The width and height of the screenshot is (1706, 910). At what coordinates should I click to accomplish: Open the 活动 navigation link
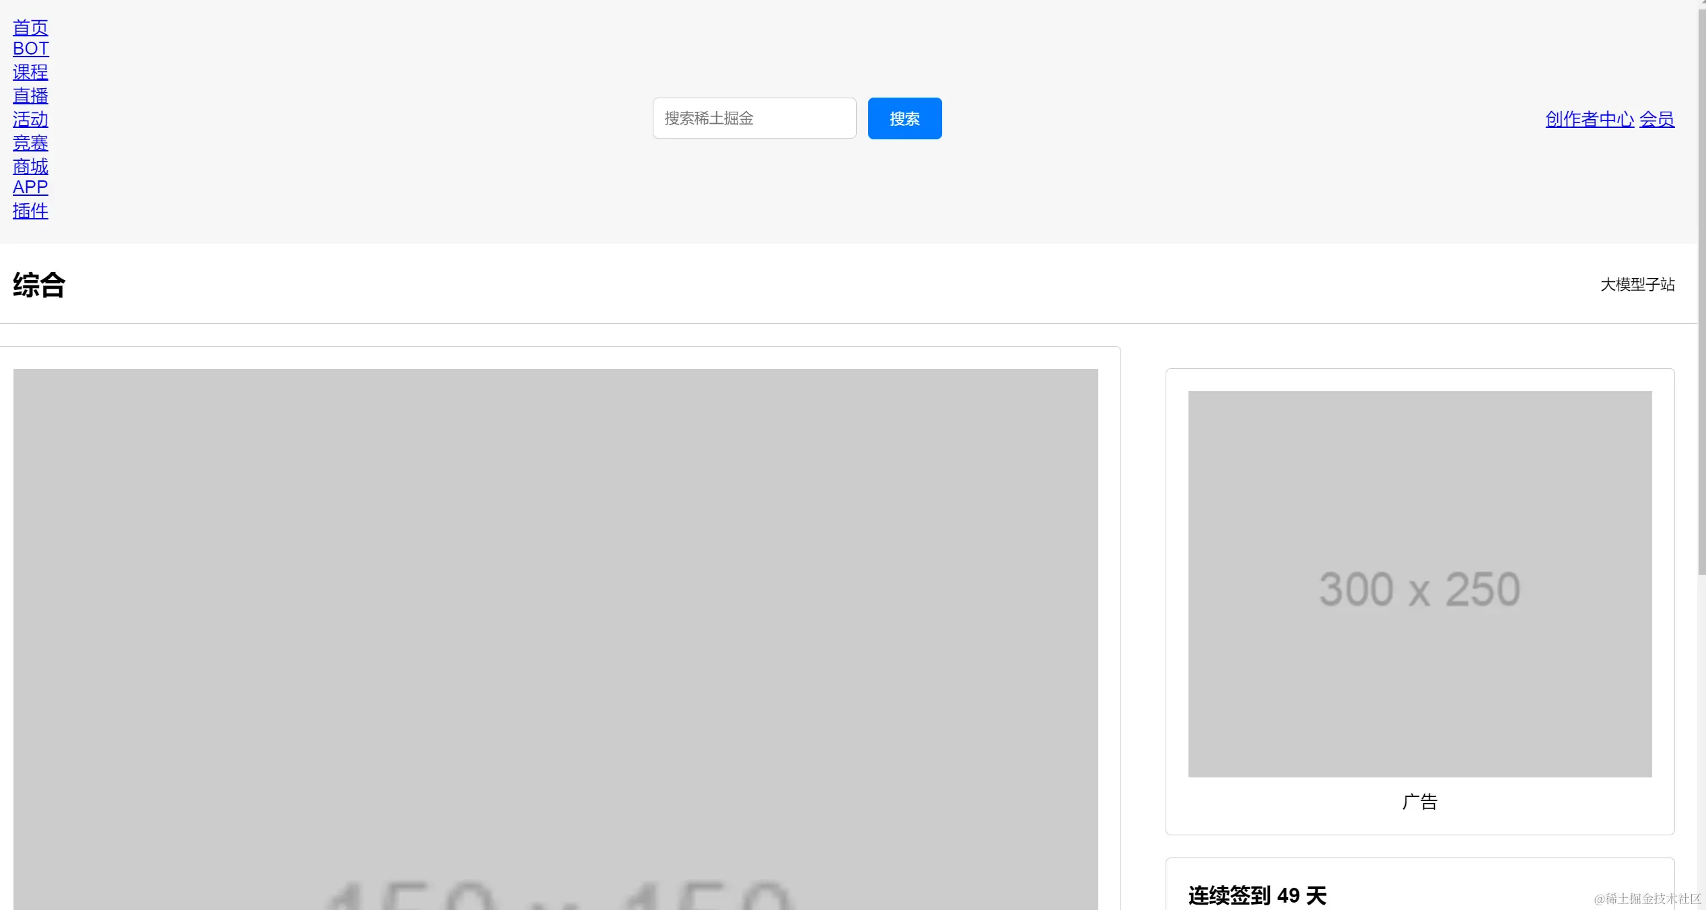coord(30,119)
